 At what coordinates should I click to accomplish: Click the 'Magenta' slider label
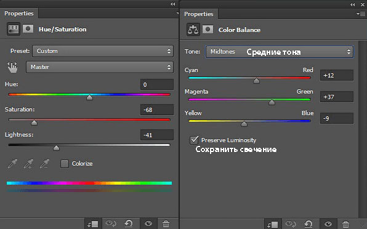196,92
